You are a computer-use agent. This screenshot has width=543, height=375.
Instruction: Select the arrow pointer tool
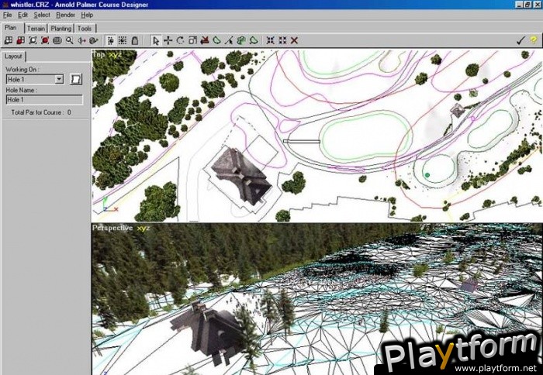(156, 40)
